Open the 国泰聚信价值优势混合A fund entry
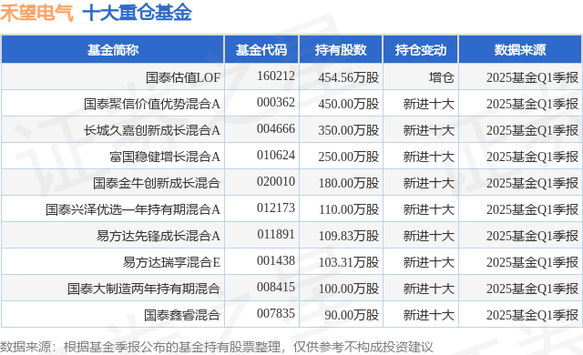The width and height of the screenshot is (583, 355). pyautogui.click(x=152, y=104)
